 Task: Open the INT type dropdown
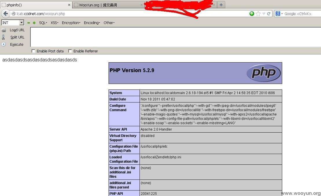point(21,23)
